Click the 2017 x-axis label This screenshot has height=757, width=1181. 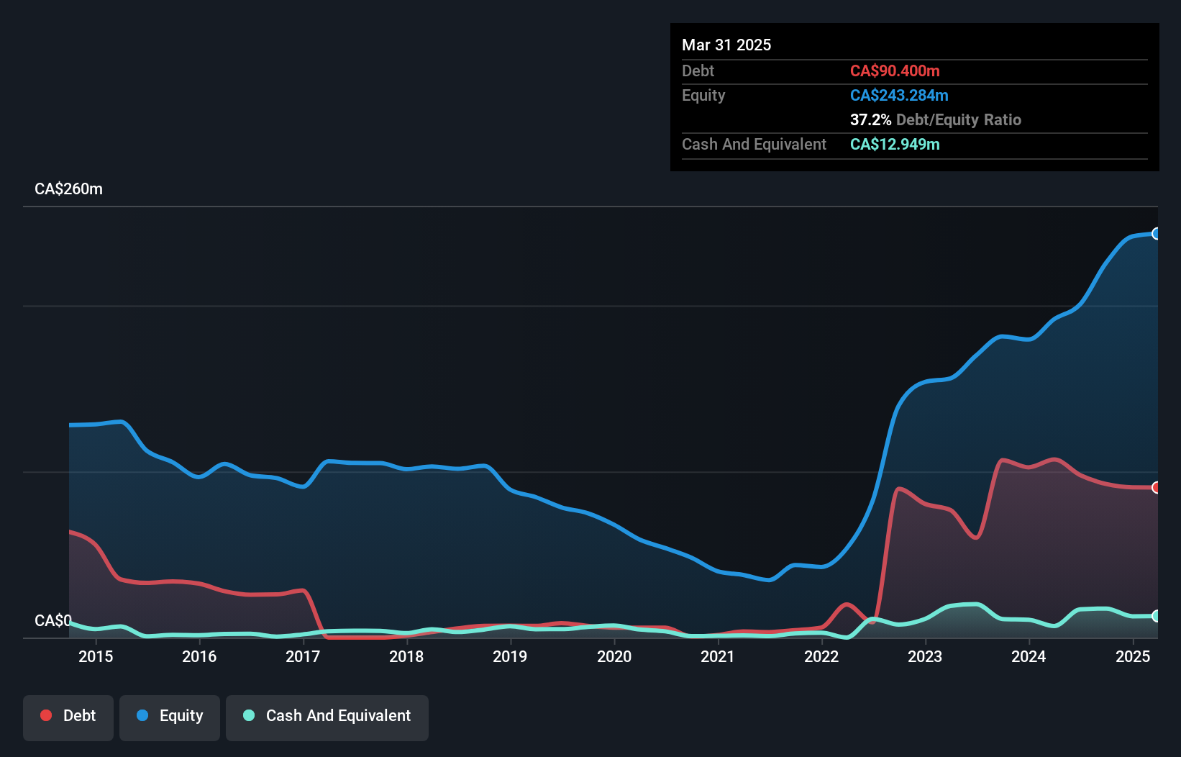pyautogui.click(x=303, y=656)
